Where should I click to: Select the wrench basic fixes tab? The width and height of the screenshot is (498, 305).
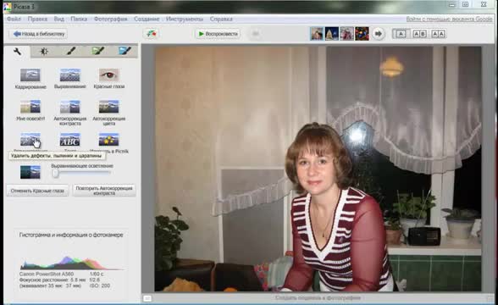click(x=18, y=51)
